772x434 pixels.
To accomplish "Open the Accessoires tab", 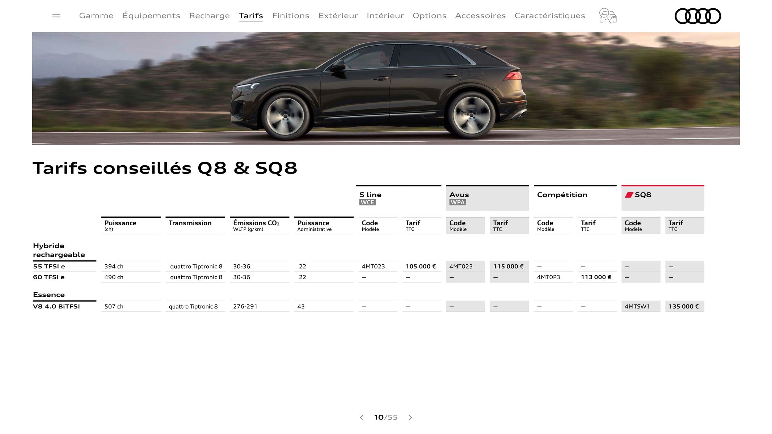I will point(480,16).
